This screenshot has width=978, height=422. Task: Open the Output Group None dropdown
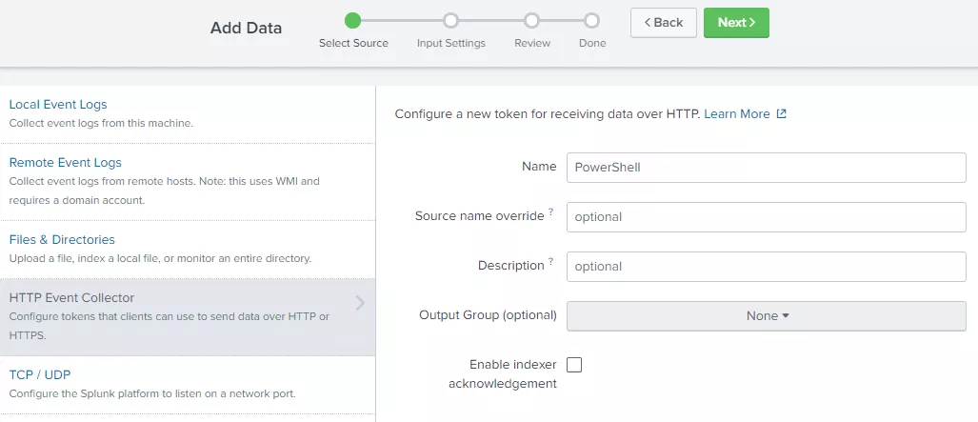pyautogui.click(x=767, y=316)
